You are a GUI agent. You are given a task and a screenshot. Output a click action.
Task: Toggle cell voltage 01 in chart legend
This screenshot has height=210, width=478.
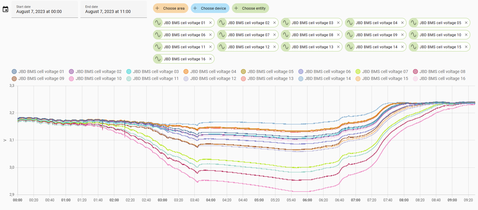38,72
